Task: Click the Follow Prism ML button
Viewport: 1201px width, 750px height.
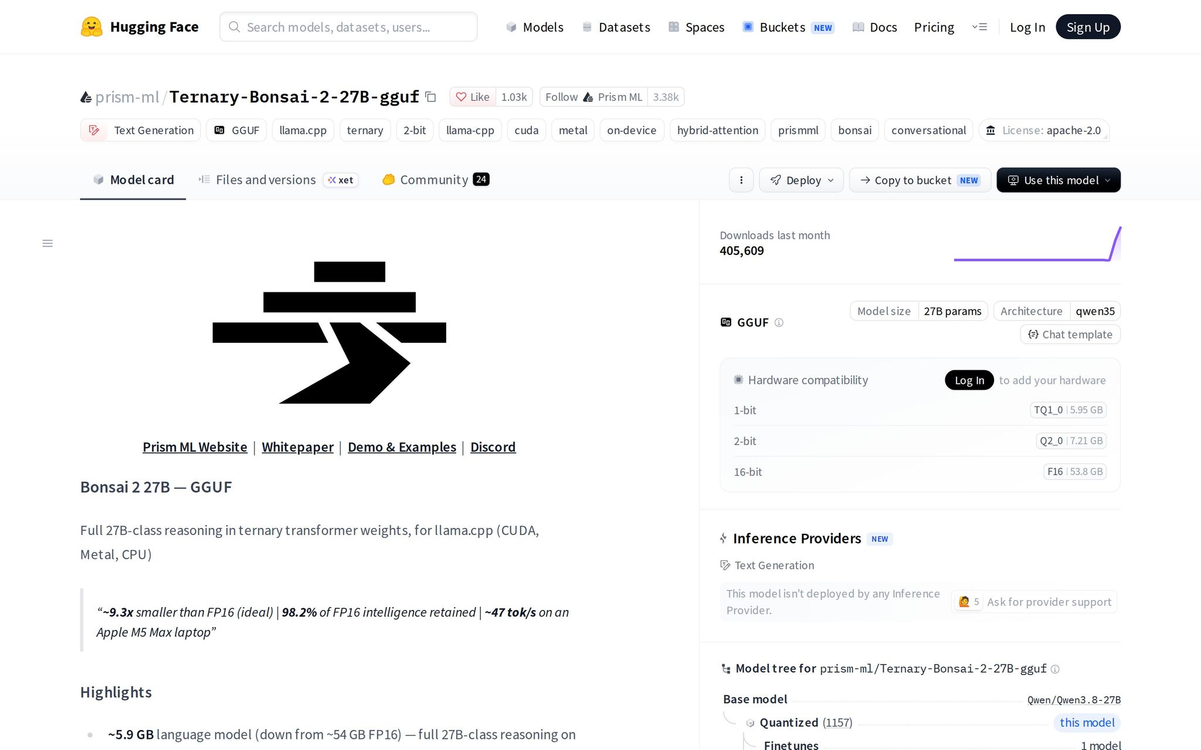Action: pyautogui.click(x=593, y=97)
